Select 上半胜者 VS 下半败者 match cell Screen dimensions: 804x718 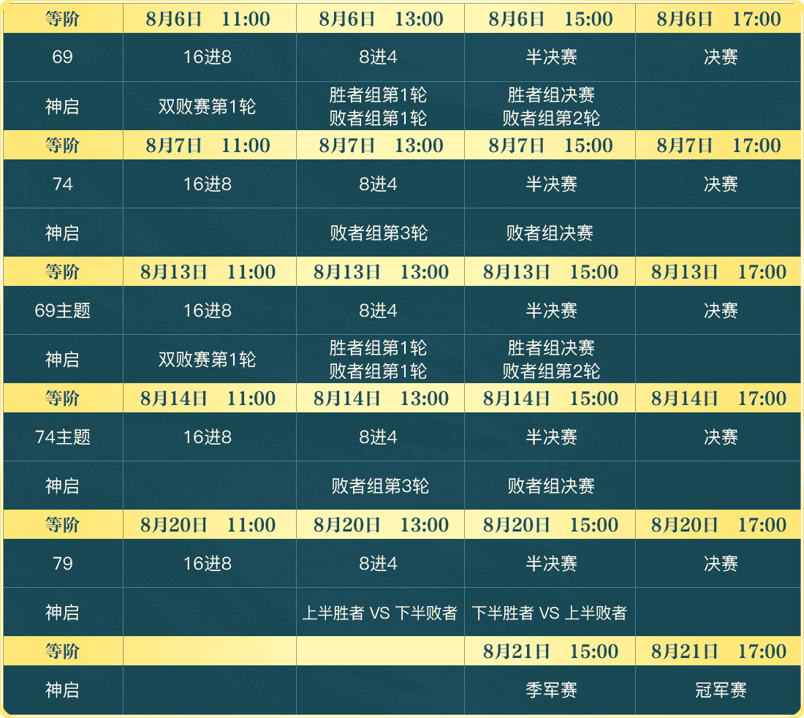pyautogui.click(x=380, y=613)
